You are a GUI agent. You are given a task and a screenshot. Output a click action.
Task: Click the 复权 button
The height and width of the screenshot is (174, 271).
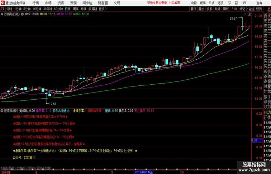tap(194, 9)
